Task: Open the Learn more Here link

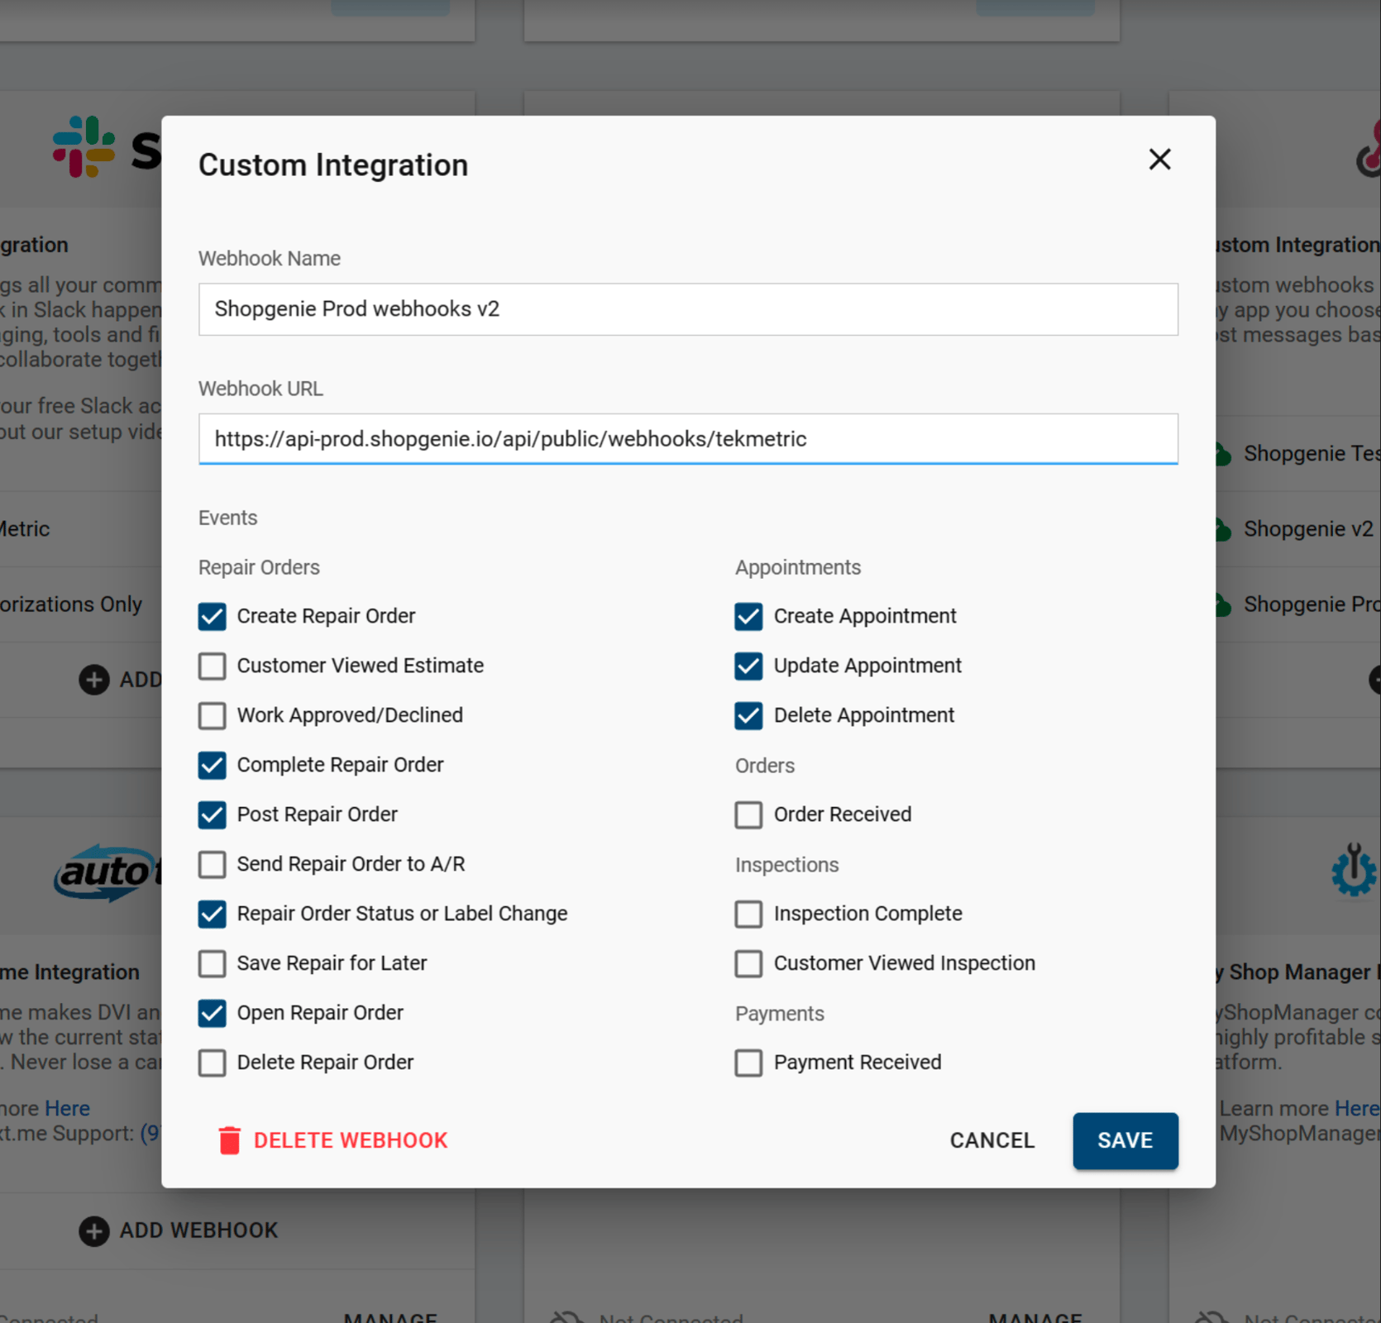Action: tap(1360, 1108)
